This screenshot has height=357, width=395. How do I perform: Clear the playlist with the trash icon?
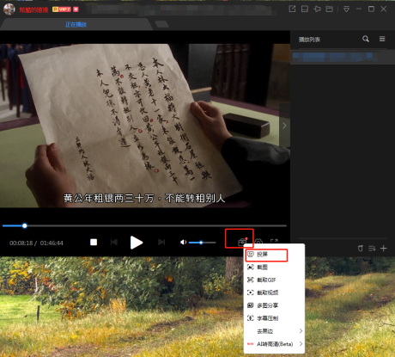[361, 249]
